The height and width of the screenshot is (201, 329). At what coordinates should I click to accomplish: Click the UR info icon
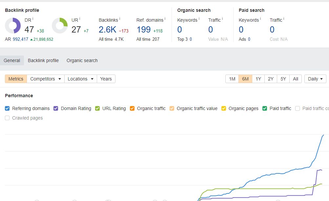click(80, 19)
